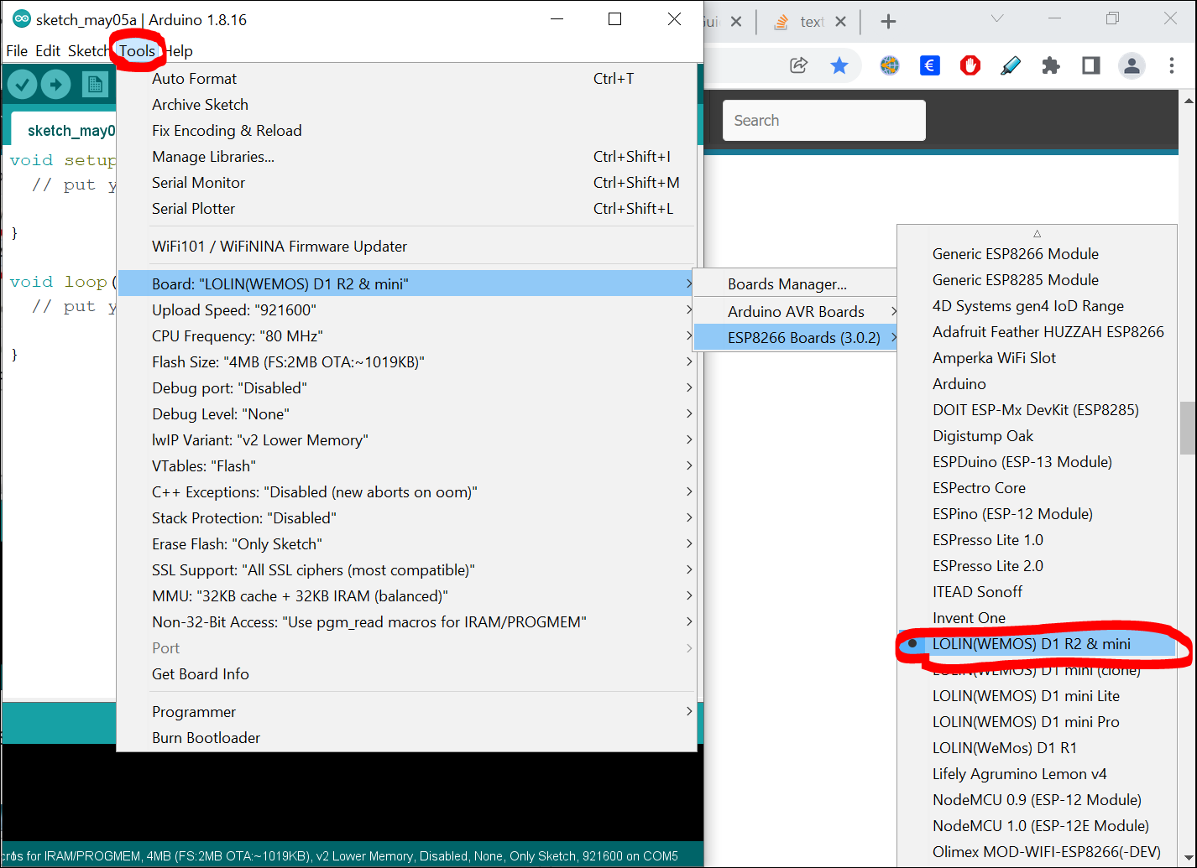This screenshot has height=868, width=1197.
Task: Click Get Board Info
Action: [x=406, y=673]
